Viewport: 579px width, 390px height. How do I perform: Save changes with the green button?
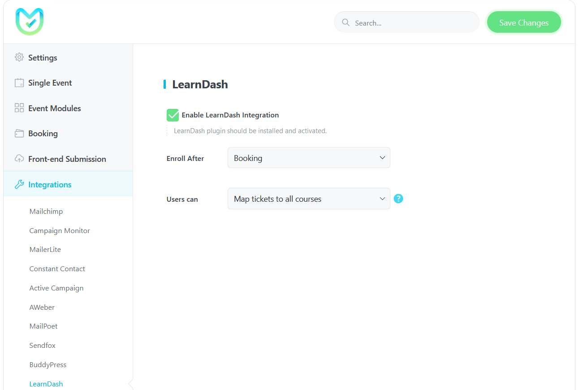(524, 22)
